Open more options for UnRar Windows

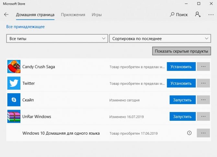tap(203, 116)
